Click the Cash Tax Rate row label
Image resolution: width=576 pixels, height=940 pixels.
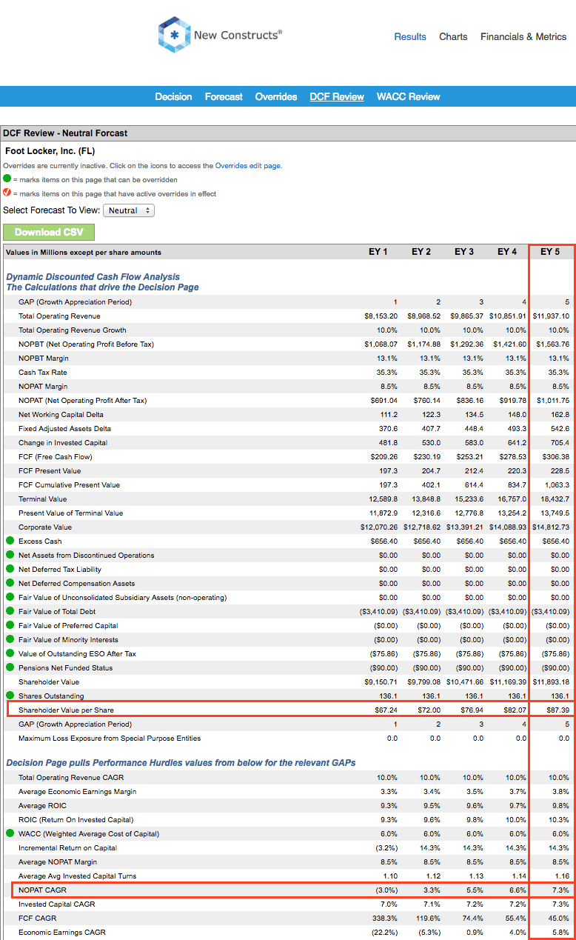coord(43,373)
